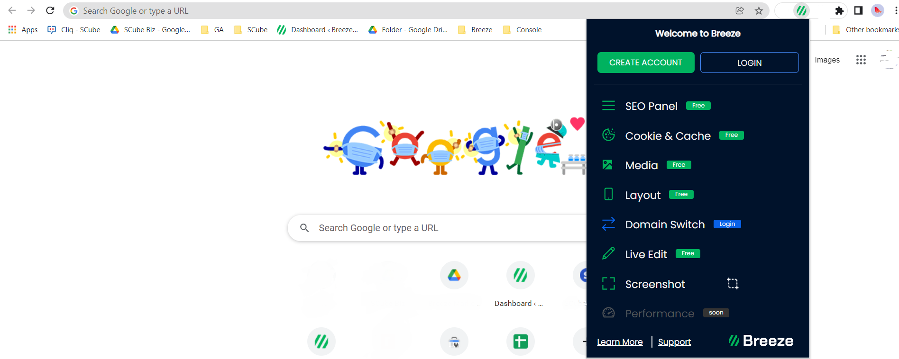Click the share page icon in address bar

[x=740, y=10]
